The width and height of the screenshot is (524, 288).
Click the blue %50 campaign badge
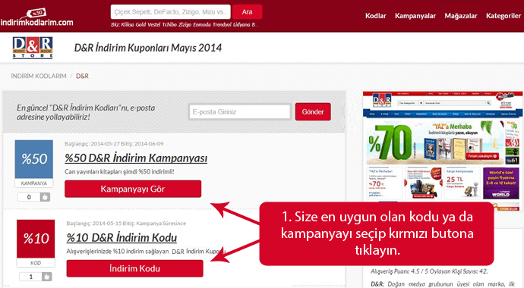click(x=33, y=159)
